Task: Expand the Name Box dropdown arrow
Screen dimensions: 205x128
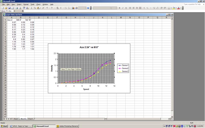Action: point(14,11)
